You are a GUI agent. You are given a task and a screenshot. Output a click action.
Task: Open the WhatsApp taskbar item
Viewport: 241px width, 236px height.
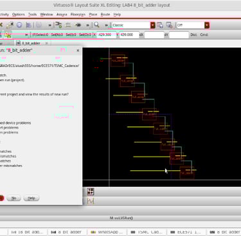(x=107, y=232)
